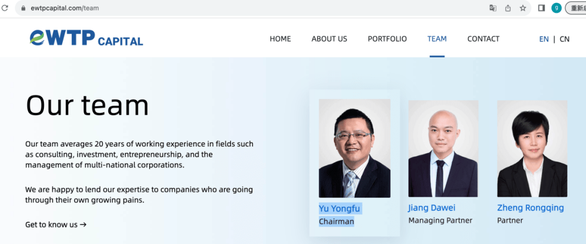Screen dimensions: 586x244
Task: Reload the page with the refresh icon
Action: [x=5, y=8]
